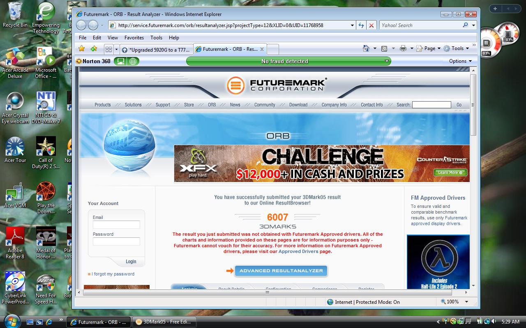The height and width of the screenshot is (328, 526).
Task: Open Acer Crystal Eye webcam icon
Action: 15,107
